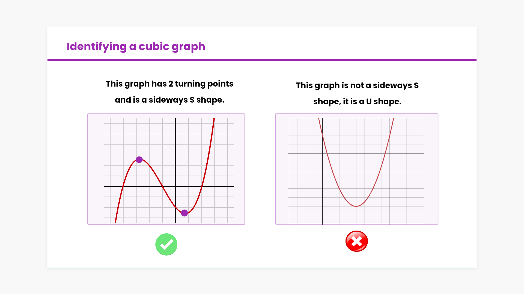
Task: Click the slide title 'Identifying a cubic graph'
Action: pyautogui.click(x=136, y=47)
